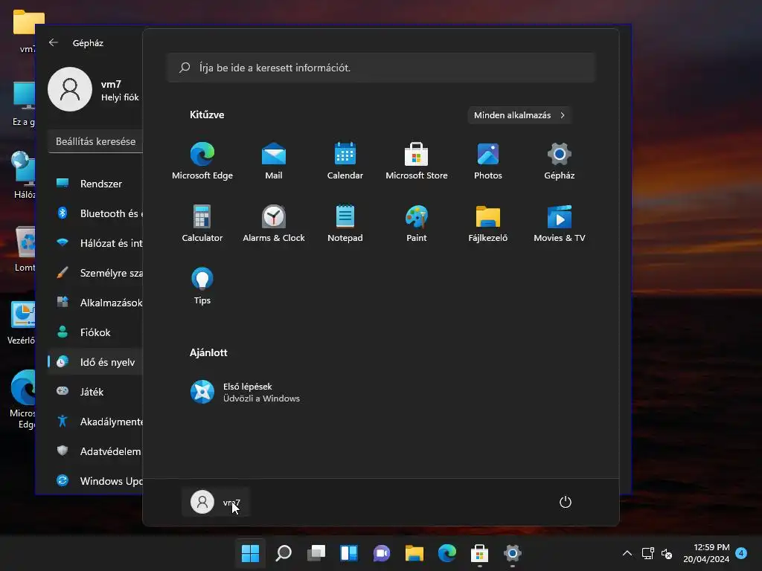Select Bluetooth category in settings
Image resolution: width=762 pixels, height=571 pixels.
pos(95,213)
